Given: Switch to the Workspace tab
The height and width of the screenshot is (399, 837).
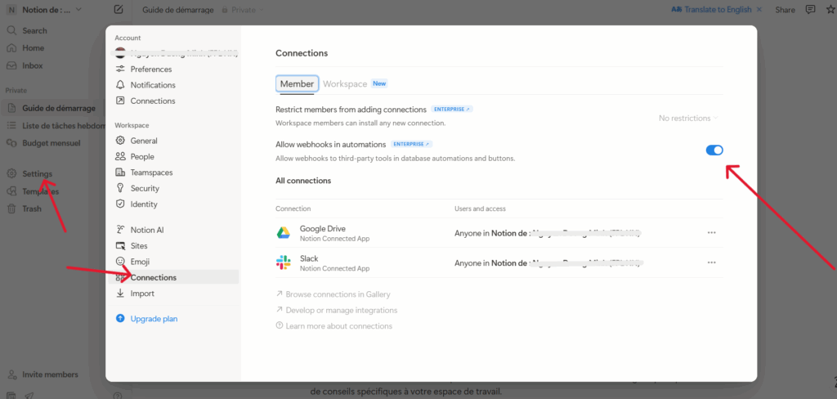Looking at the screenshot, I should click(345, 84).
